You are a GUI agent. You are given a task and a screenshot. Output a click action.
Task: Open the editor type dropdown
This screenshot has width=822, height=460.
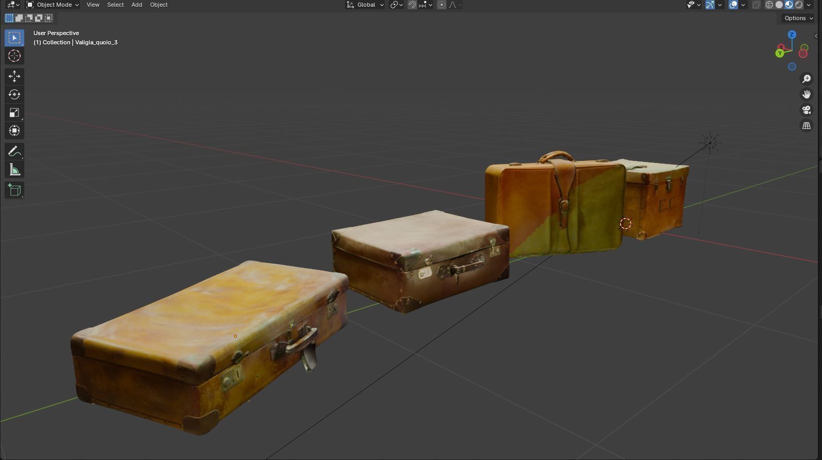12,5
